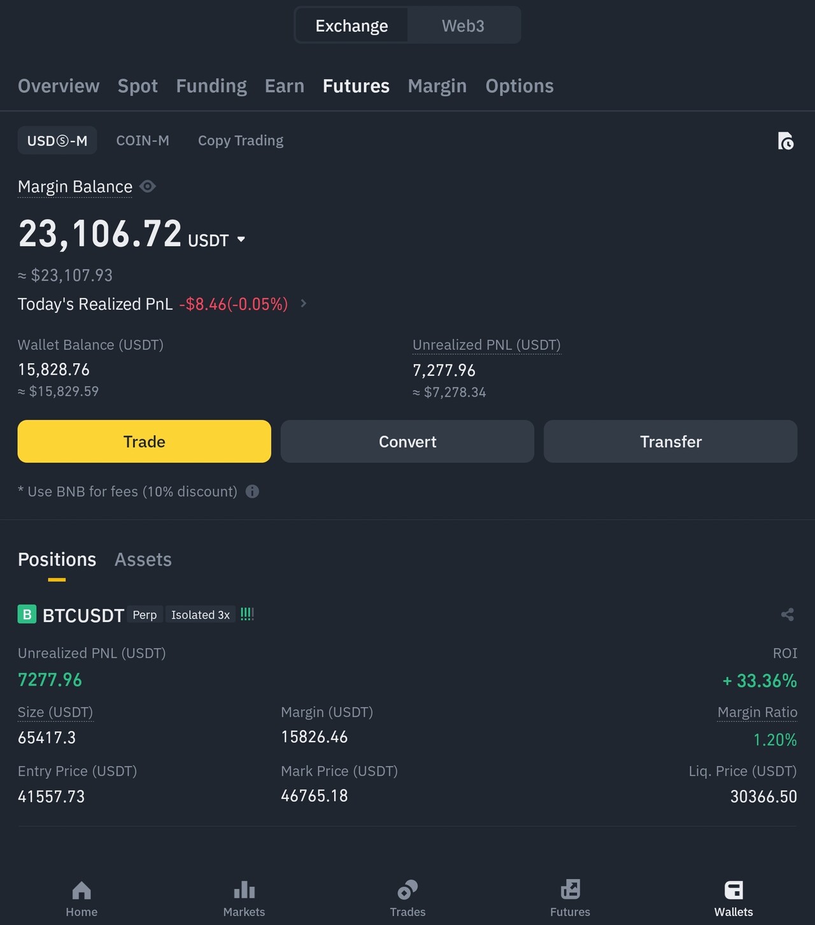Image resolution: width=815 pixels, height=925 pixels.
Task: Open the USDT currency dropdown arrow
Action: pos(241,240)
